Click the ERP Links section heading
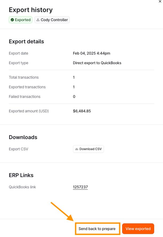Screen dimensions: 163x237 pyautogui.click(x=21, y=175)
